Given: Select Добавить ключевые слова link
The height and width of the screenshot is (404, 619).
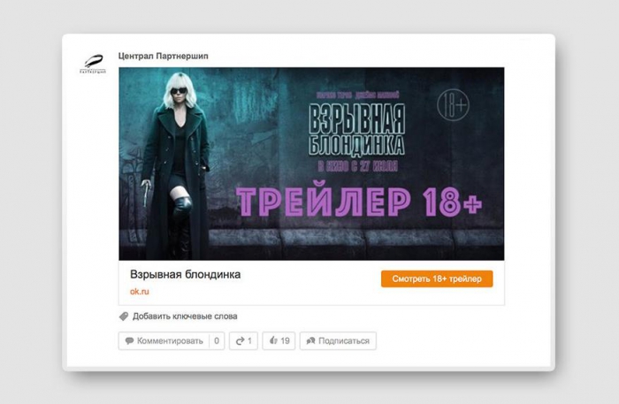Looking at the screenshot, I should click(185, 316).
